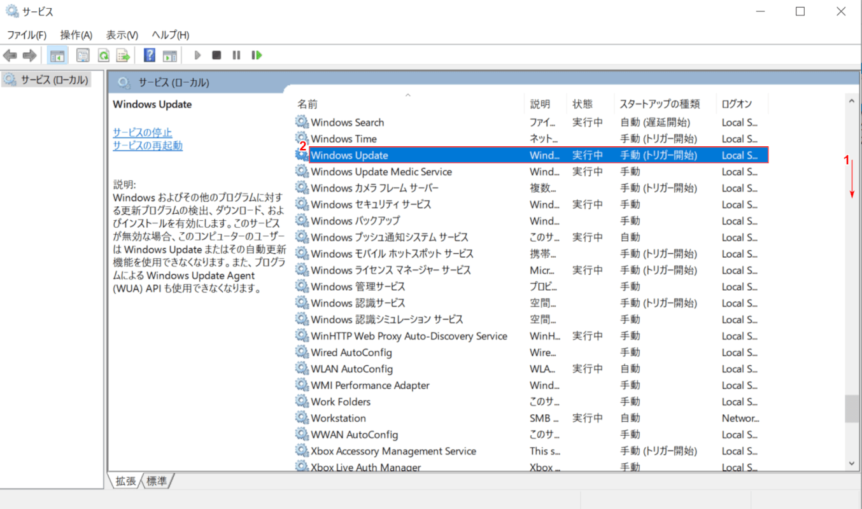This screenshot has width=862, height=509.
Task: Open Properties from the toolbar
Action: coord(83,55)
